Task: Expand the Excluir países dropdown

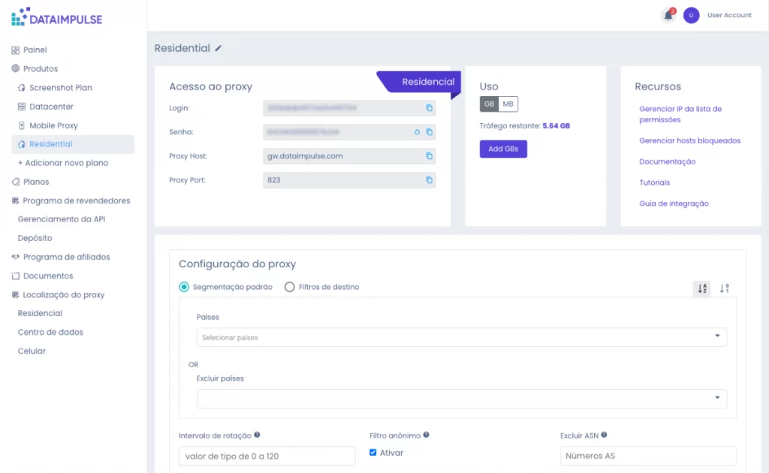Action: click(461, 398)
